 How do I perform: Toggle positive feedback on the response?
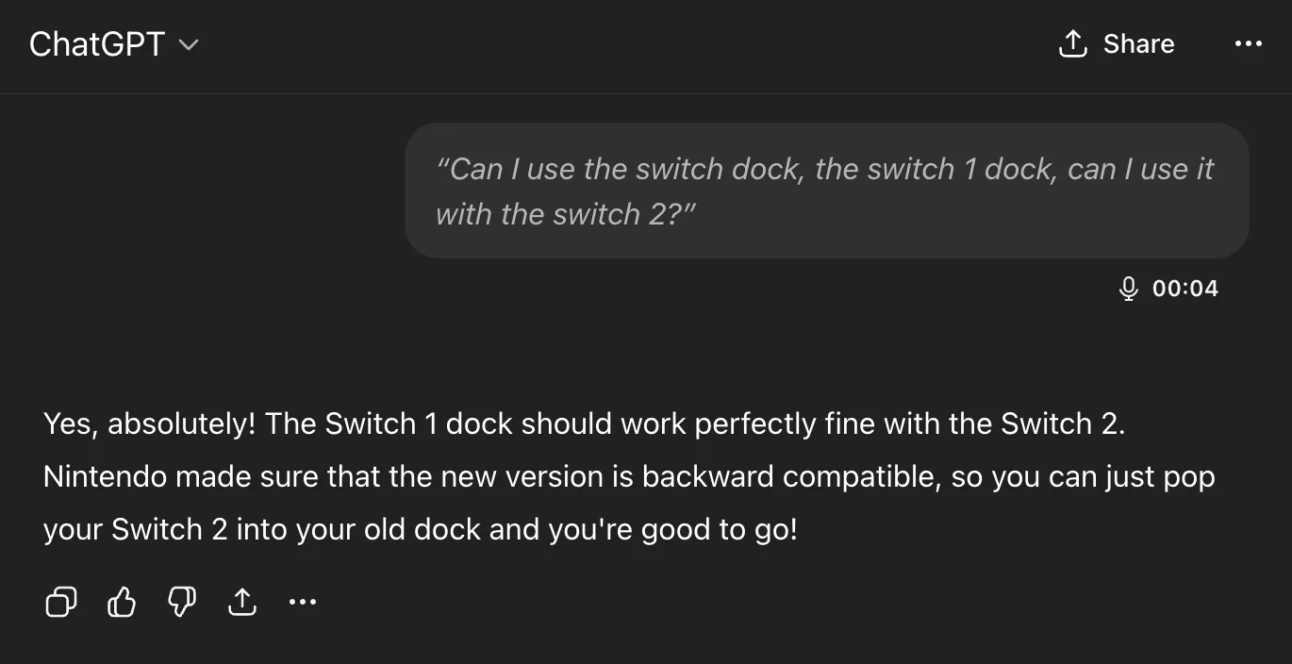[121, 601]
